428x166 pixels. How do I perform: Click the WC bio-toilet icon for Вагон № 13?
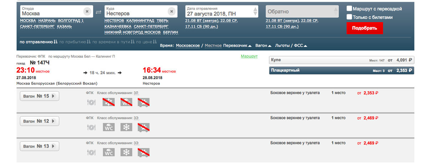tap(109, 152)
